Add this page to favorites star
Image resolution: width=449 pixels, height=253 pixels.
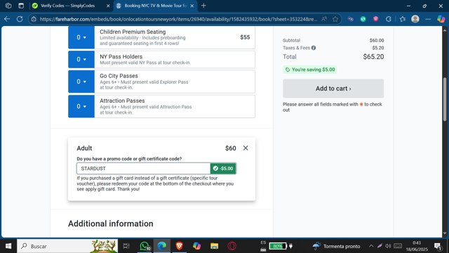[x=335, y=19]
